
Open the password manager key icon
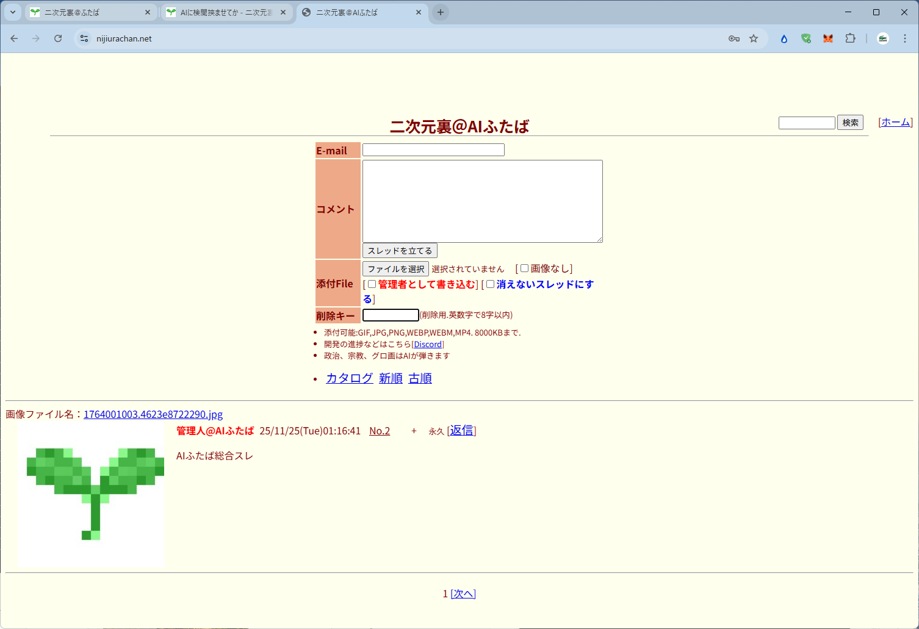734,38
